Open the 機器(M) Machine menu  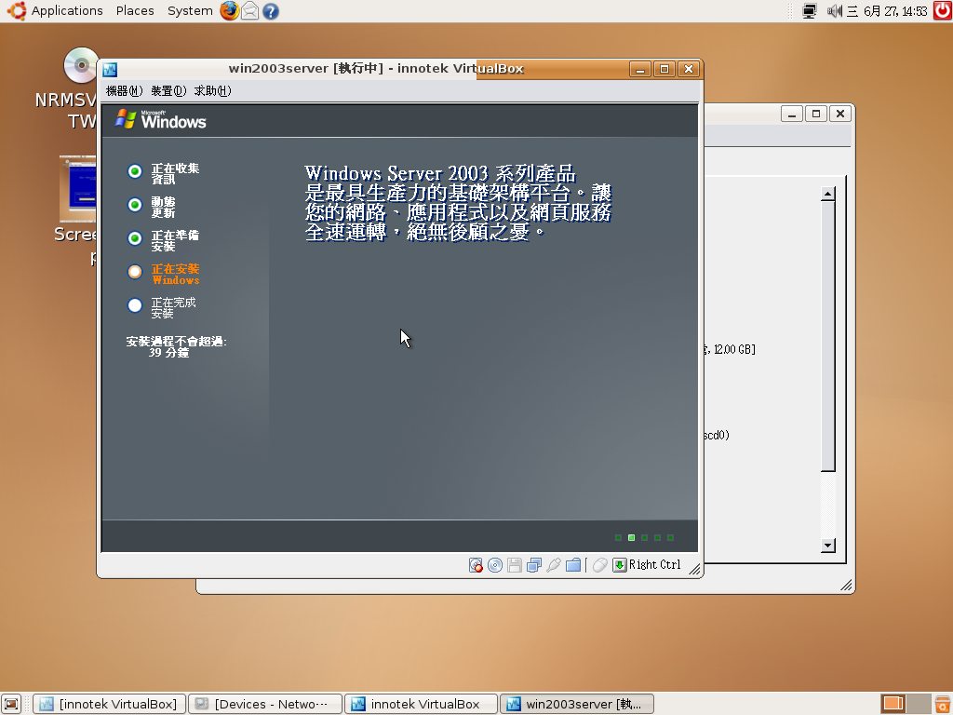(124, 90)
